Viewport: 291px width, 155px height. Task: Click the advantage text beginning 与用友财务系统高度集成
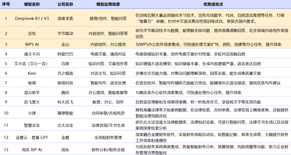[212, 150]
